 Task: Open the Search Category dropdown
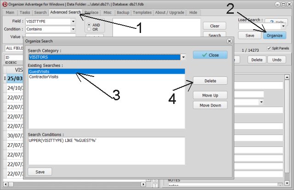coord(183,57)
